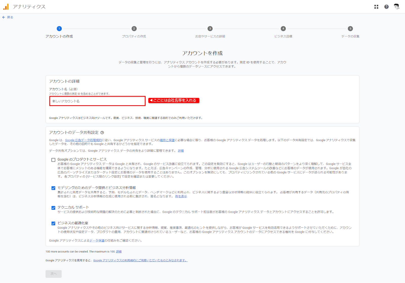Click the データ共有設定 help circle icon
Image resolution: width=405 pixels, height=283 pixels.
coord(102,133)
